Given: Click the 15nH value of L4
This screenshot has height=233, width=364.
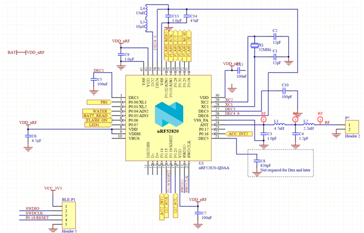Looking at the screenshot, I should pos(140,13).
